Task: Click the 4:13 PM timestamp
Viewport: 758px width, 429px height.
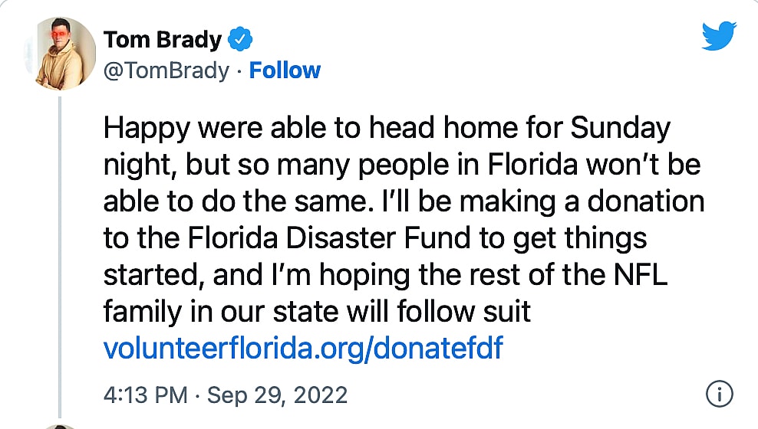Action: pos(145,395)
